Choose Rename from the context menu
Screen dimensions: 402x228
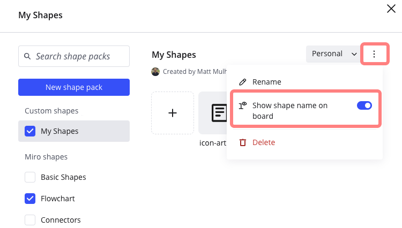tap(267, 82)
